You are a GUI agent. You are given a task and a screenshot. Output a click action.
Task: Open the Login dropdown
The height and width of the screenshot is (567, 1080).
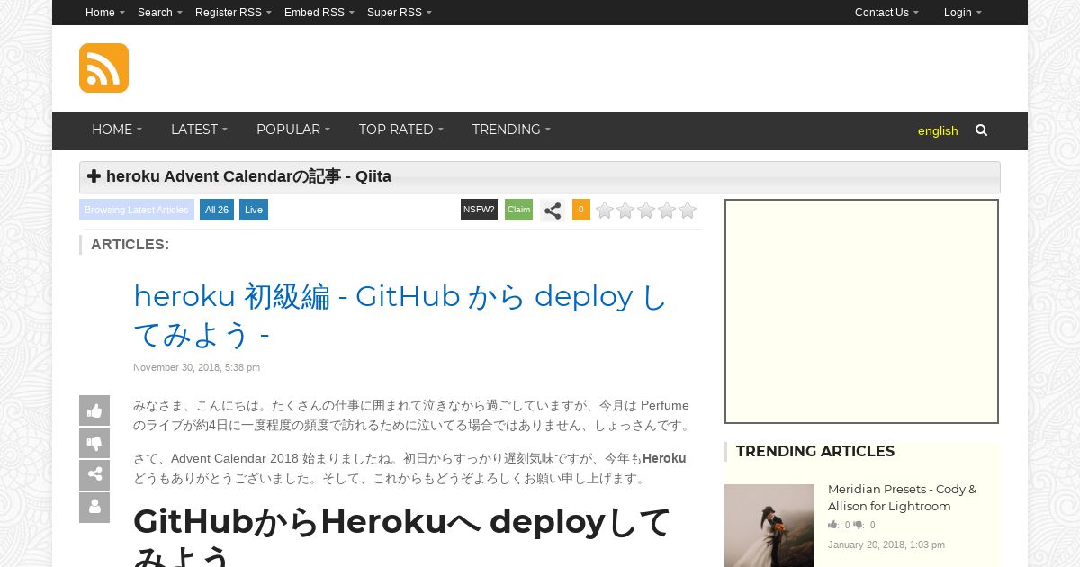(963, 13)
